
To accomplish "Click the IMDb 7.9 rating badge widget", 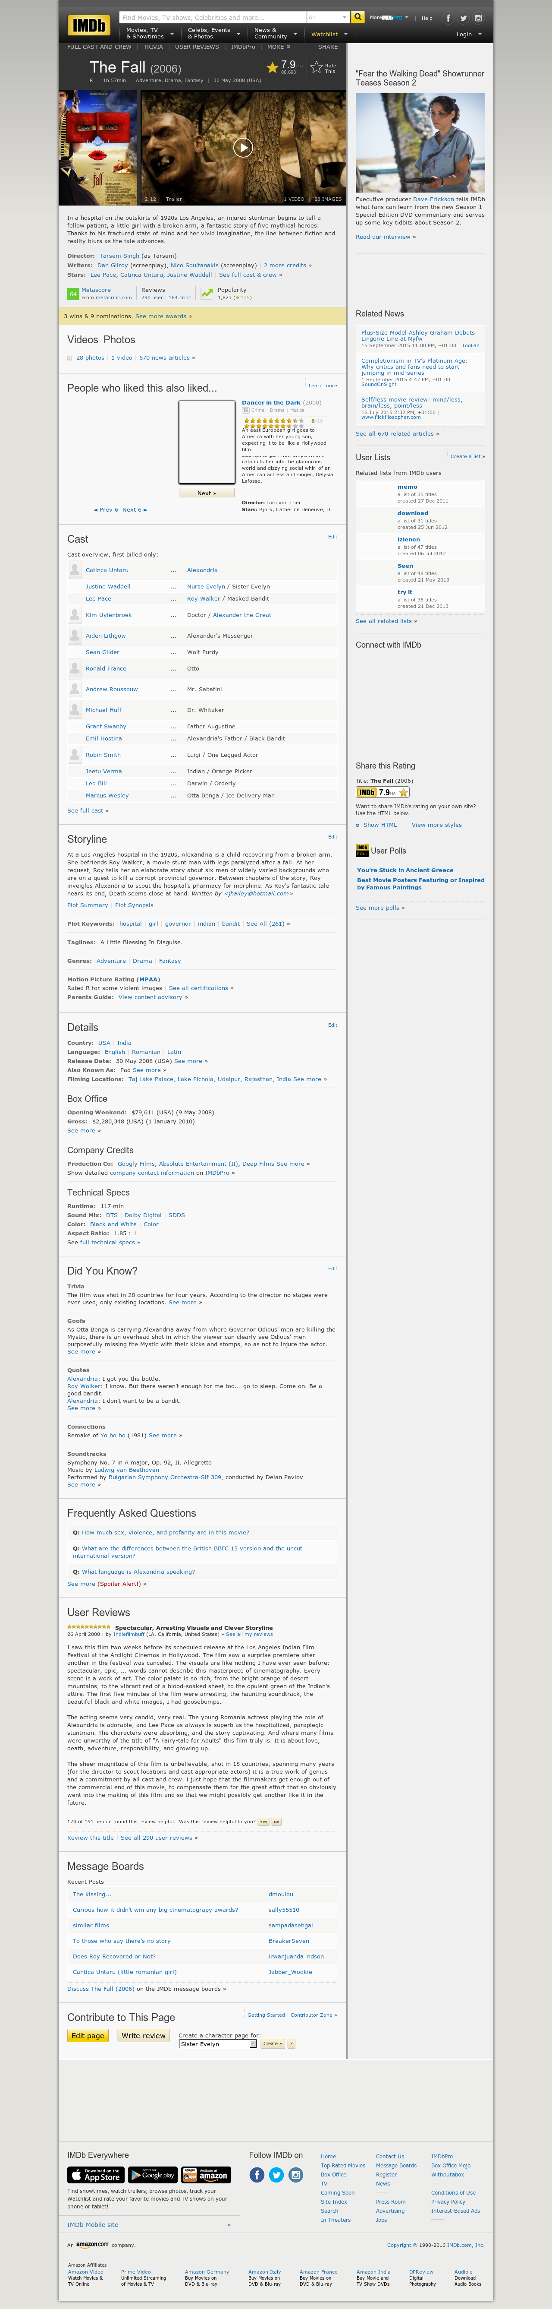I will tap(383, 792).
